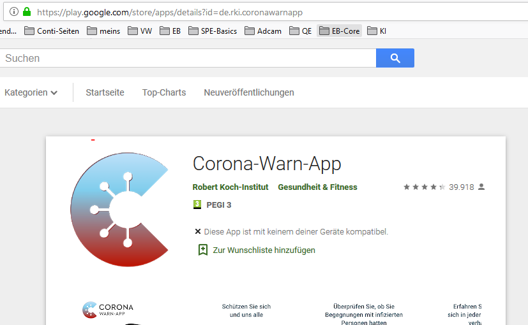Screen dimensions: 528x325
Task: Click the device incompatibility message text
Action: point(296,231)
